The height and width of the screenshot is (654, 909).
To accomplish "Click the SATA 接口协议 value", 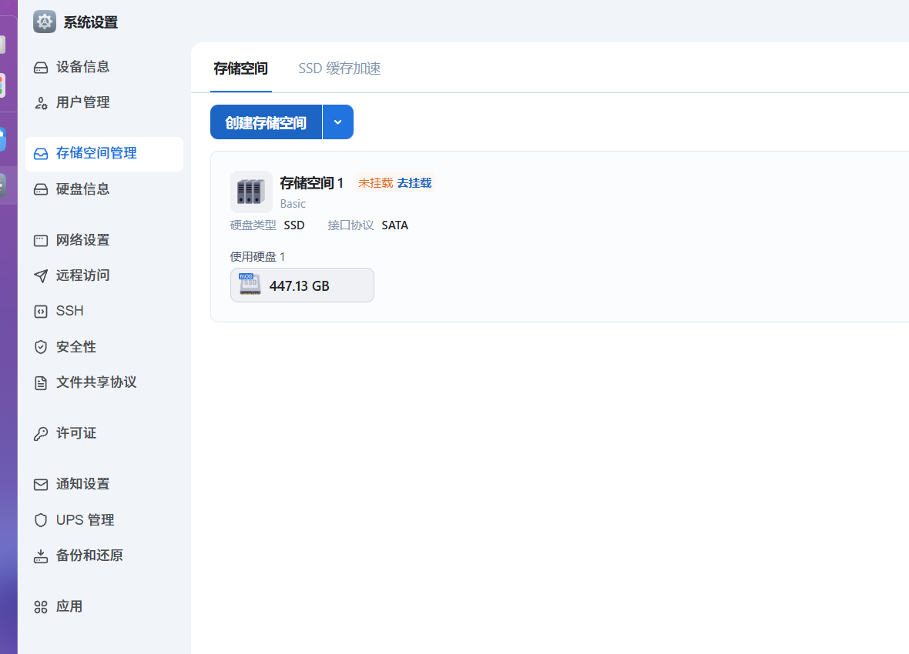I will point(394,225).
